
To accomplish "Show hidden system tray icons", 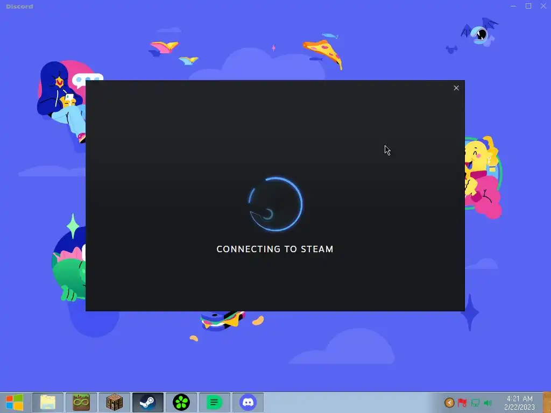I will [449, 402].
